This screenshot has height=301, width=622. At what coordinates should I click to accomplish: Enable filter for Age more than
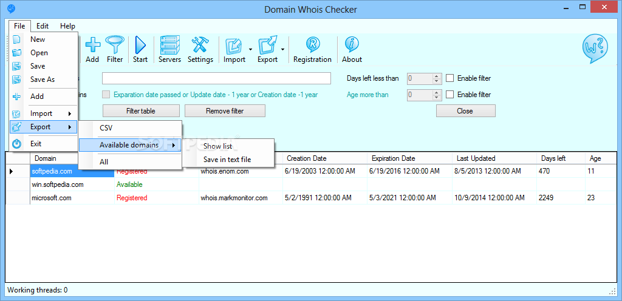(x=450, y=95)
